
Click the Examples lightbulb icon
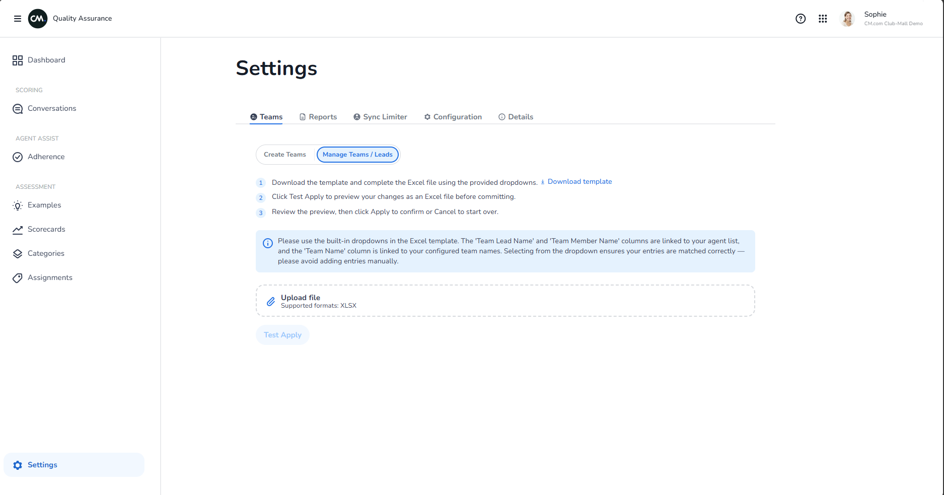coord(18,205)
